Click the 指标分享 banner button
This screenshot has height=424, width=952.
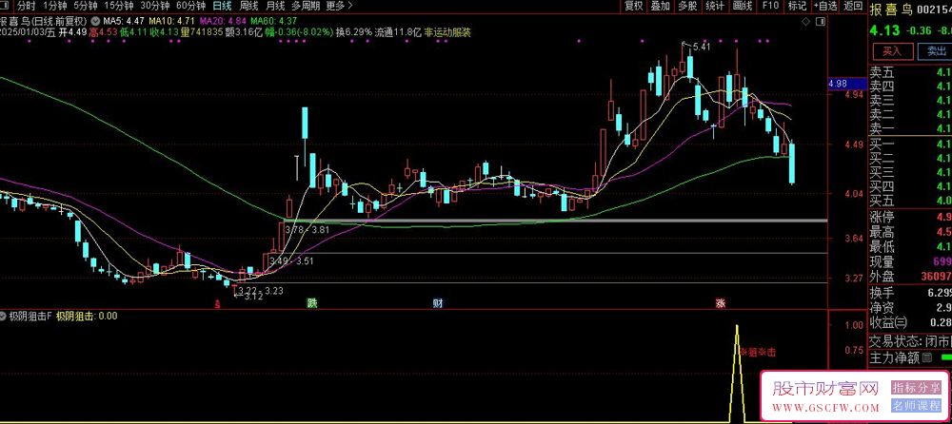point(916,387)
